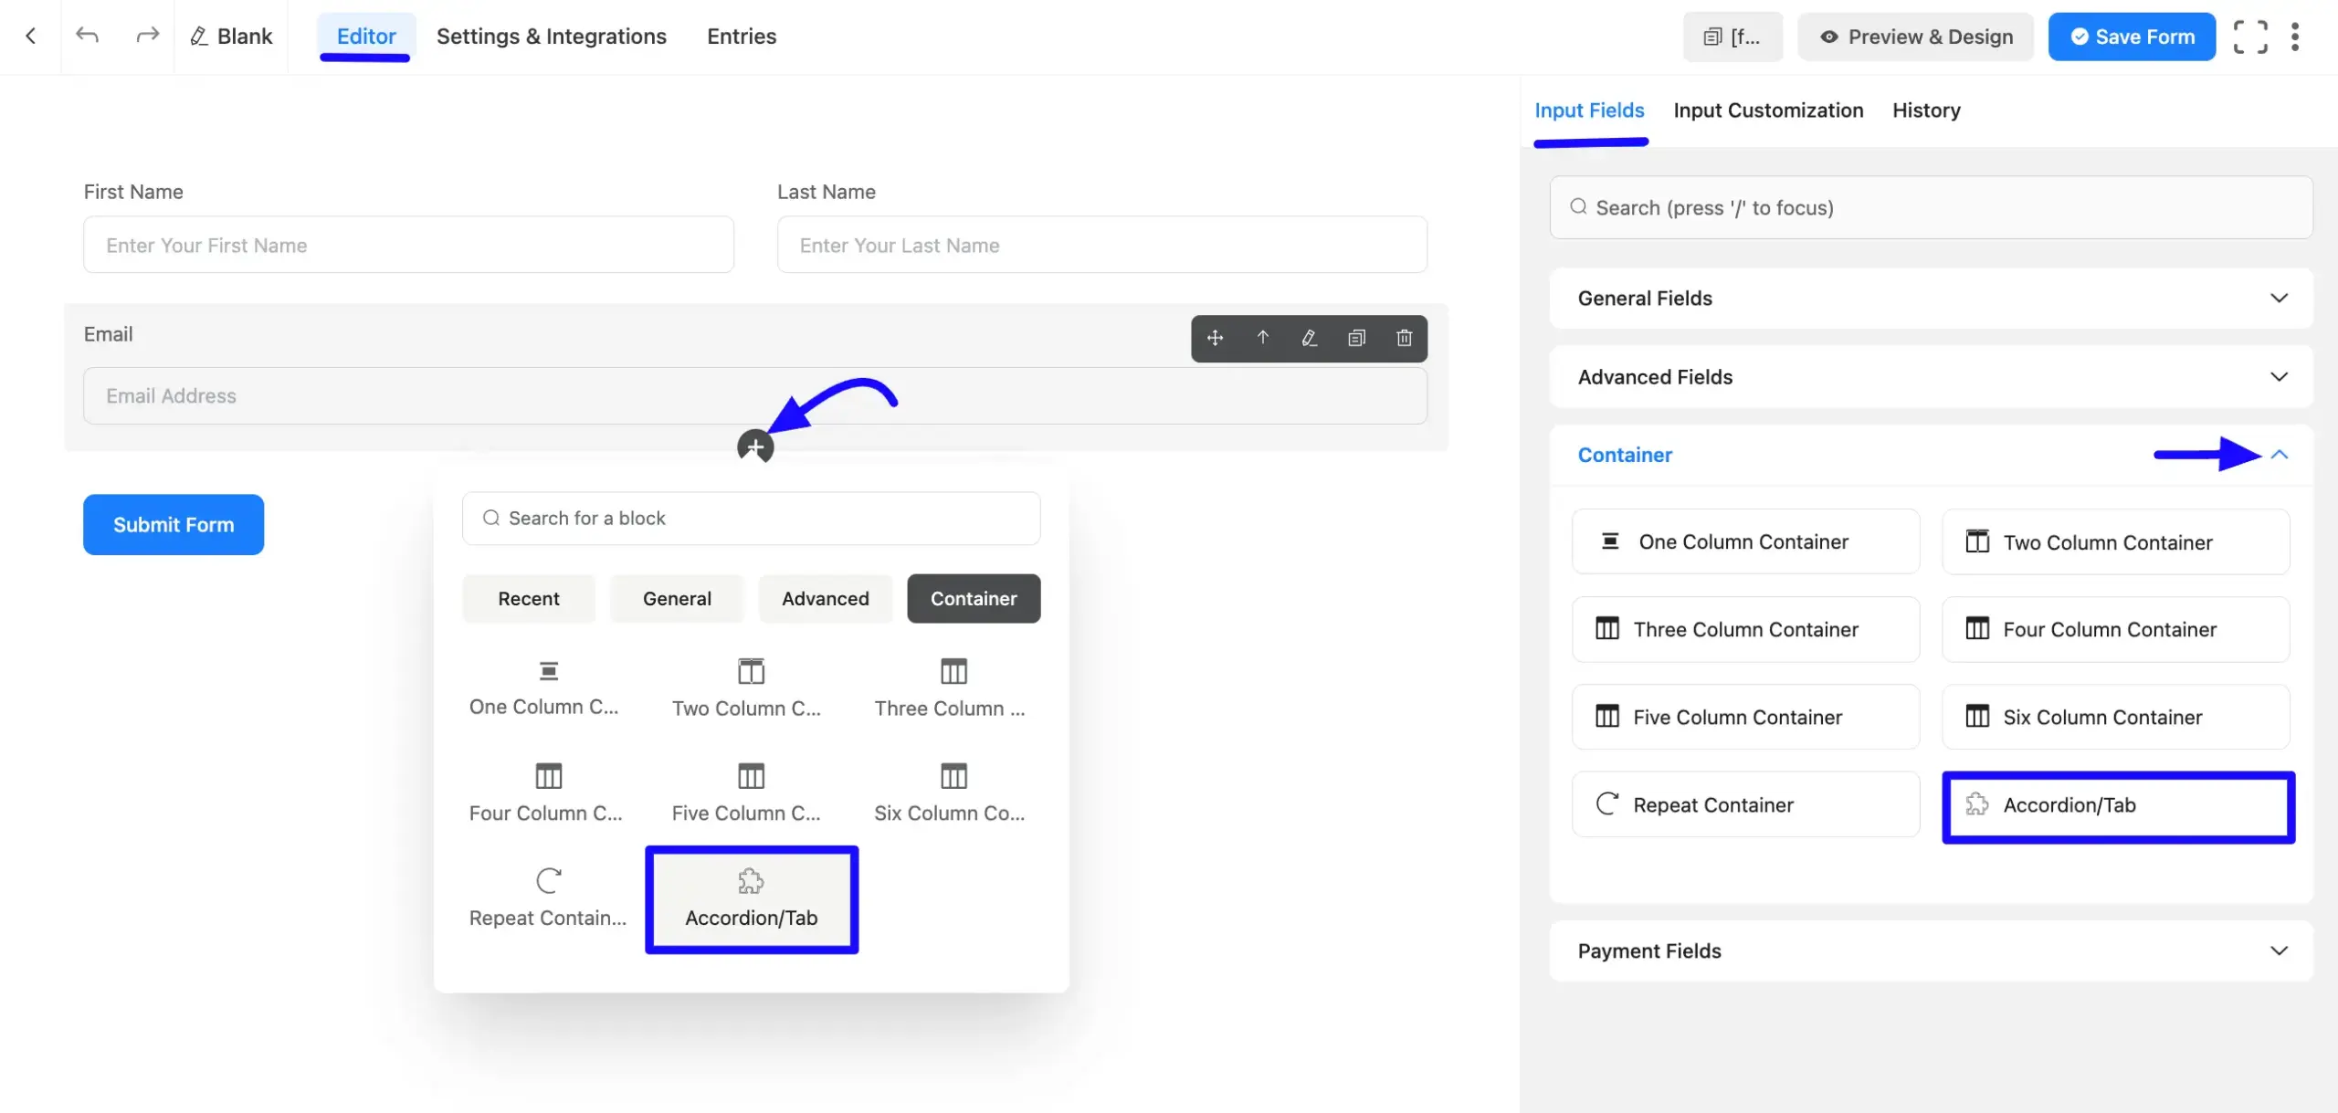Toggle fullscreen mode icon

(2250, 37)
